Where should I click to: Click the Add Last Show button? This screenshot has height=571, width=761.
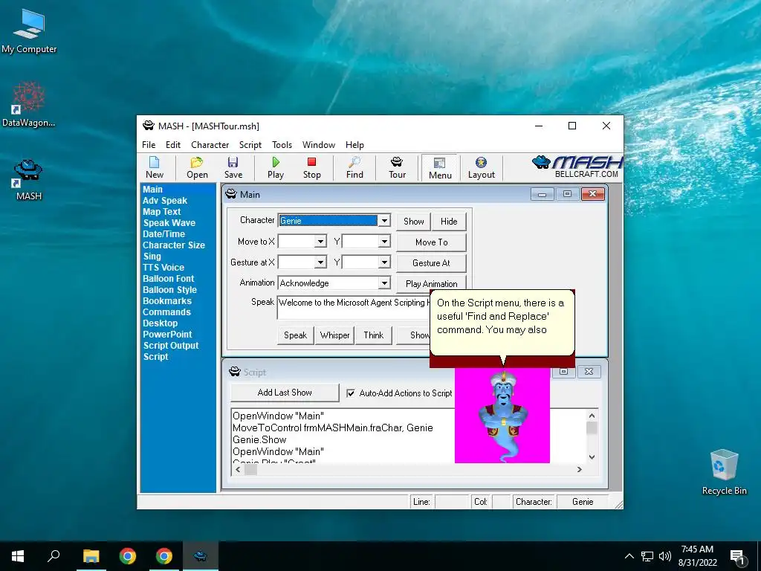pos(285,393)
